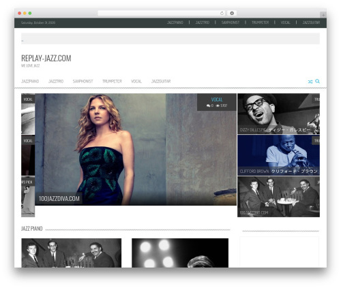Open the stage lights photo under Jazz Piano
The width and height of the screenshot is (341, 288).
tap(180, 253)
